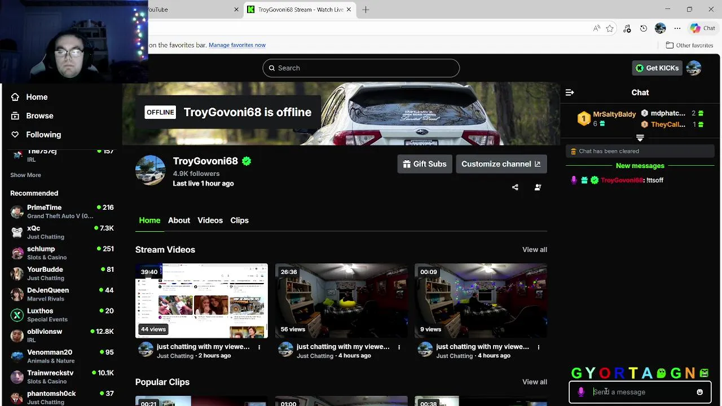Open recommended channel oblivionsw
This screenshot has width=722, height=406.
coord(62,336)
